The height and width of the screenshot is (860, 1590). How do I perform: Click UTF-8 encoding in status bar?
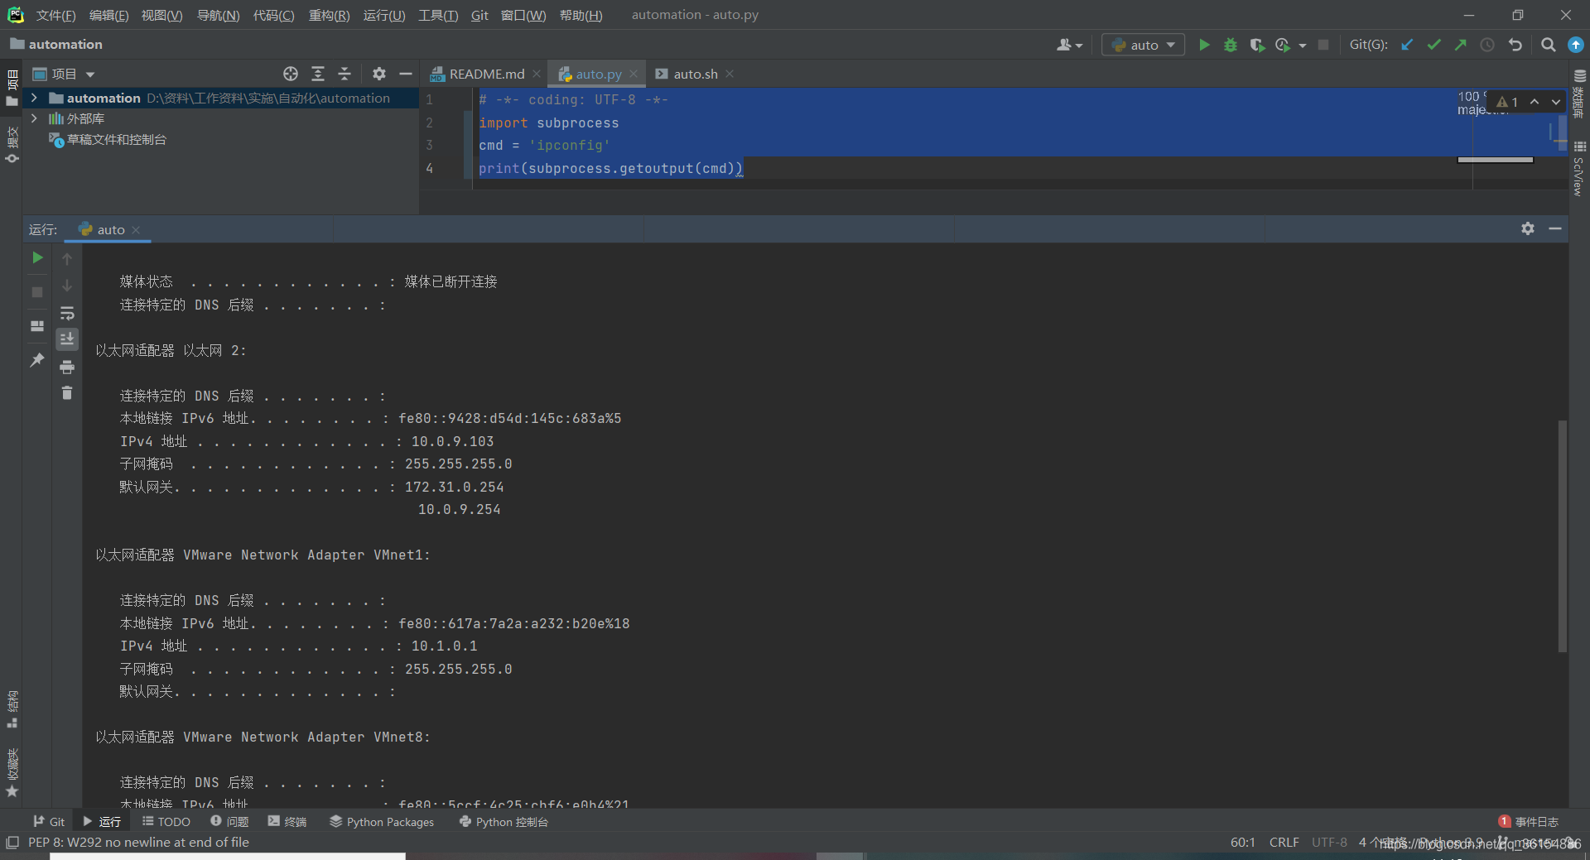[x=1329, y=843]
